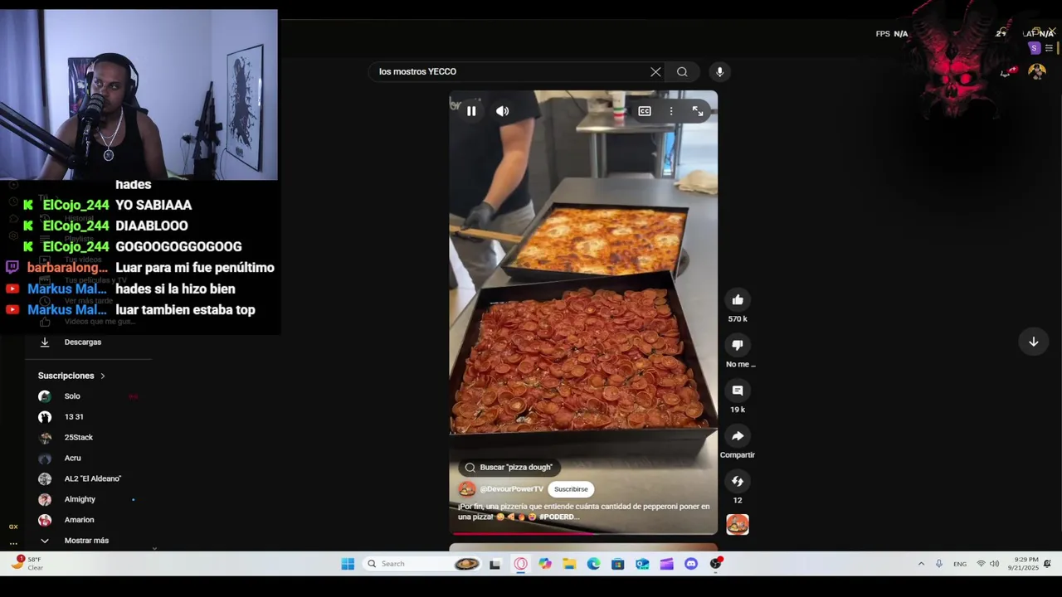This screenshot has width=1062, height=597.
Task: Open the browser menu lines icon
Action: [1050, 48]
